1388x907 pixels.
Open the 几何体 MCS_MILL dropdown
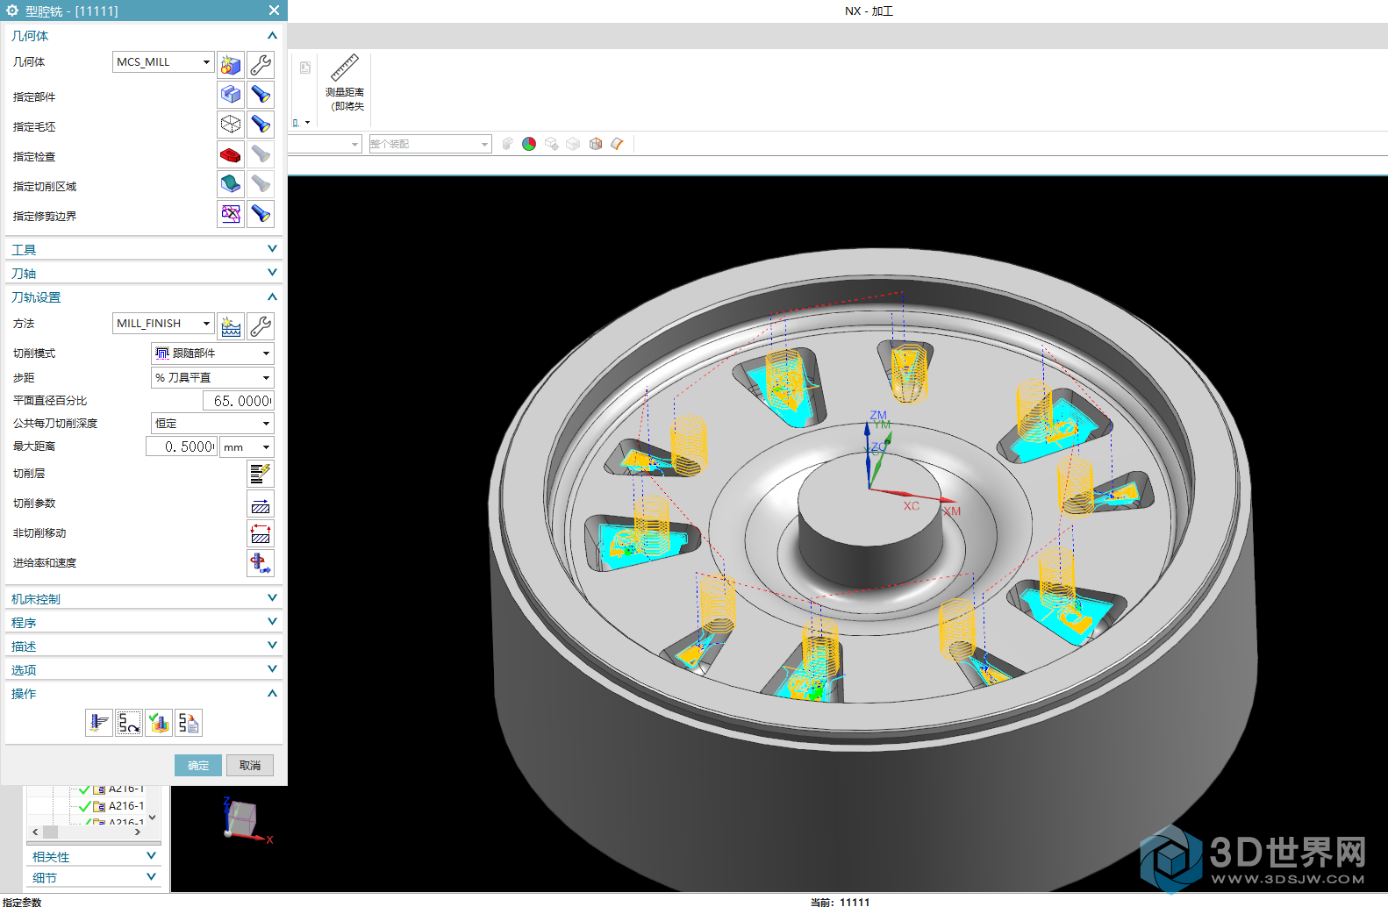click(163, 62)
